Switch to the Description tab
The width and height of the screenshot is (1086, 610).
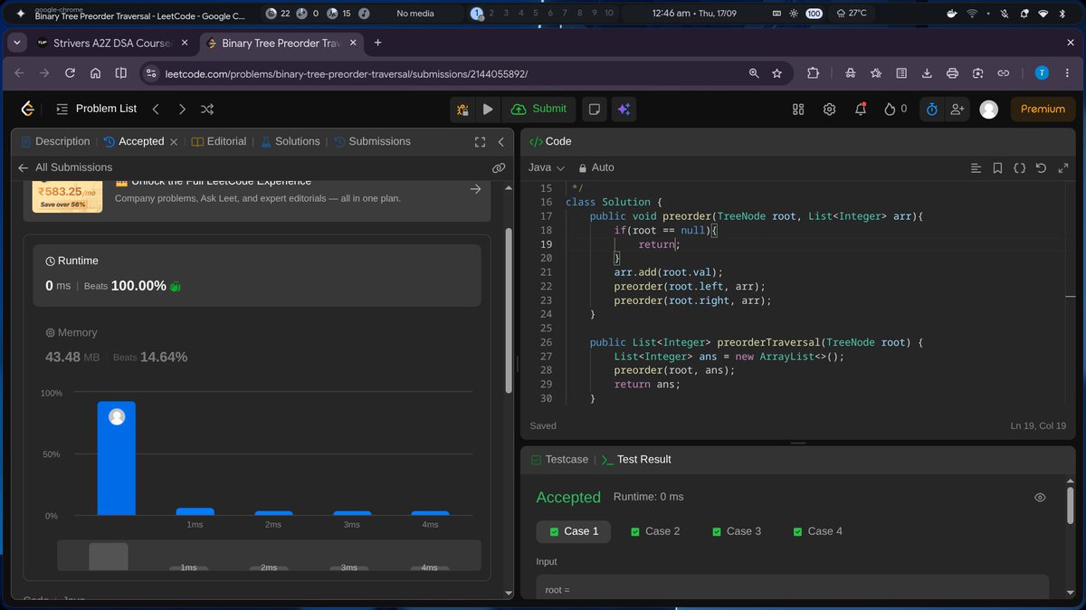[x=55, y=141]
